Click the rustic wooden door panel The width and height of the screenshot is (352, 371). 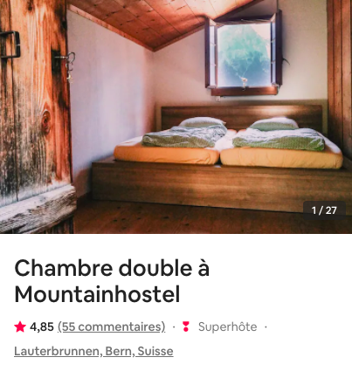35,116
